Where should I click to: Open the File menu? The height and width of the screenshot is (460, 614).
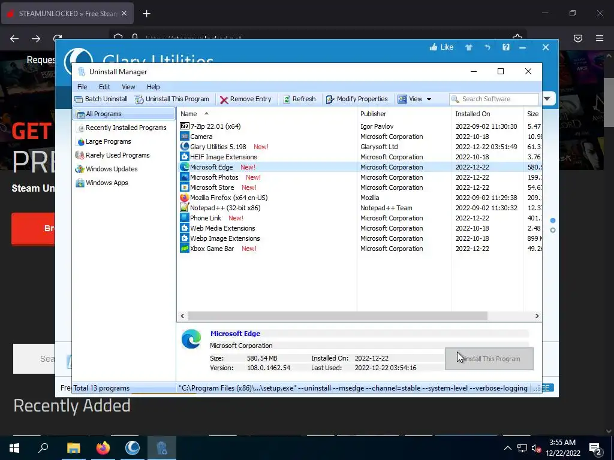pos(82,87)
